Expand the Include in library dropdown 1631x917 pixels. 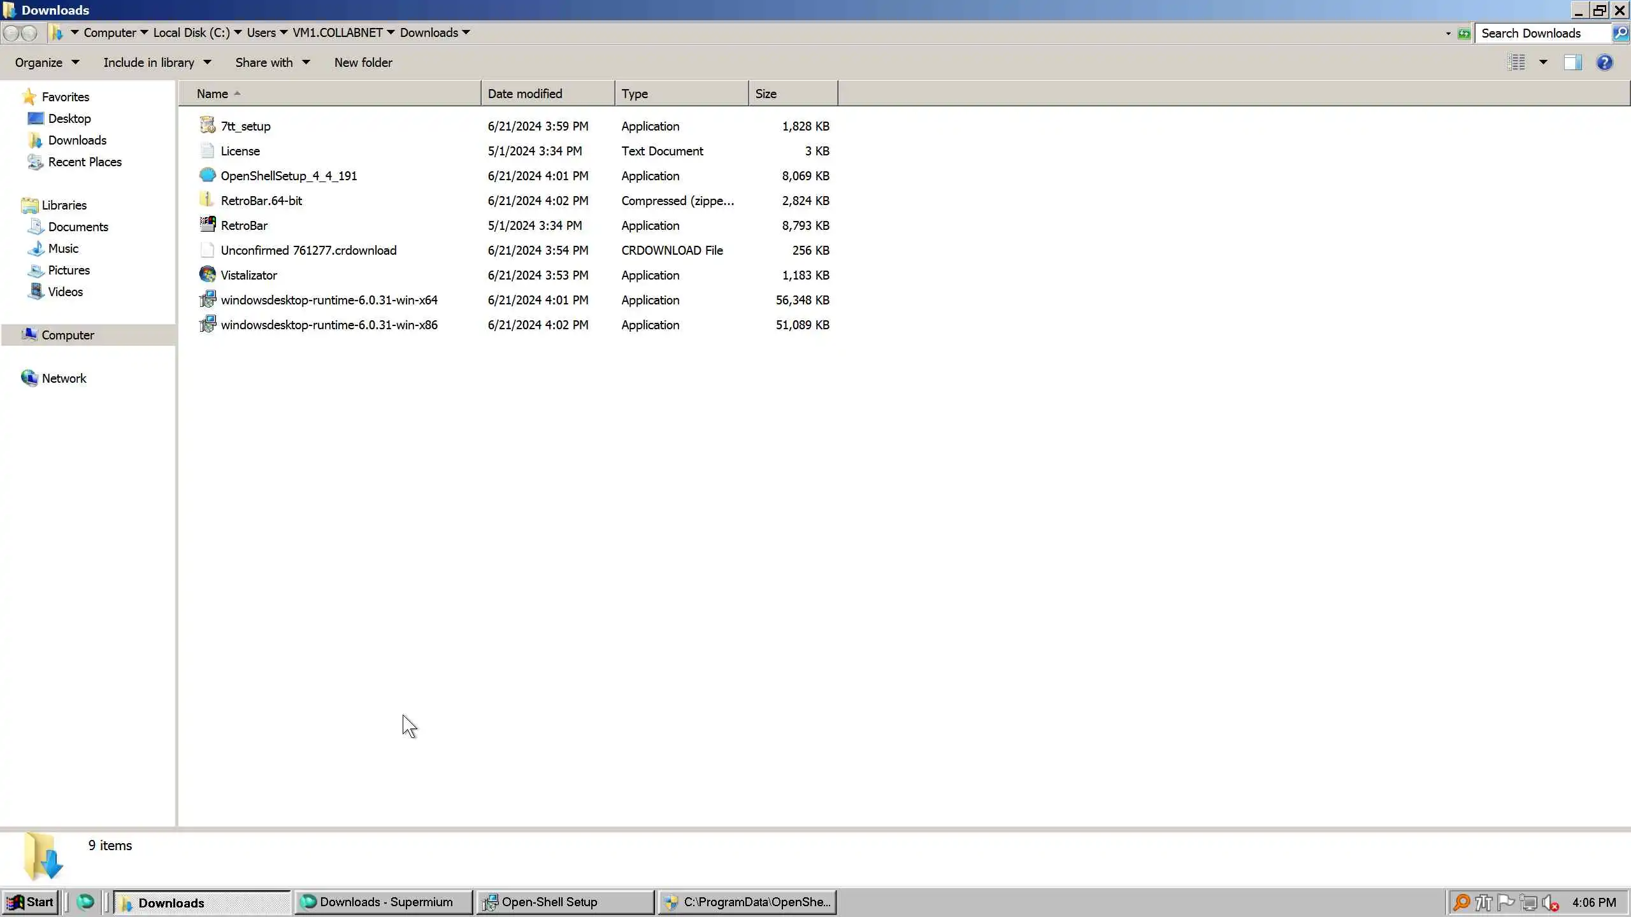point(157,62)
